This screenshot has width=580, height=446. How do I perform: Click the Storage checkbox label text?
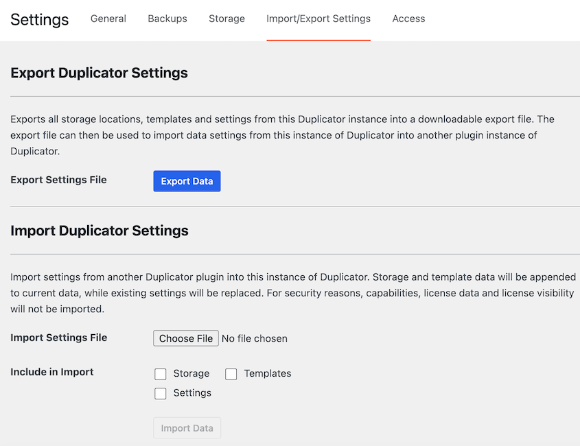pyautogui.click(x=192, y=373)
